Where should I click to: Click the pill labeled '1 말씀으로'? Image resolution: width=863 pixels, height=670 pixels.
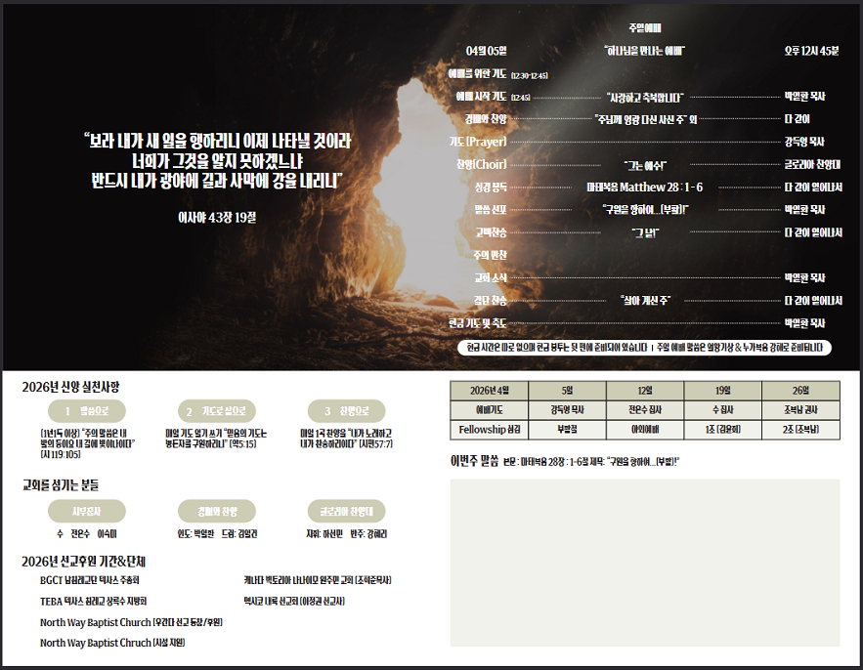coord(87,411)
